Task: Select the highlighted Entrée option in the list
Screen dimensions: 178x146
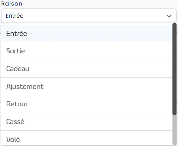Action: 87,33
